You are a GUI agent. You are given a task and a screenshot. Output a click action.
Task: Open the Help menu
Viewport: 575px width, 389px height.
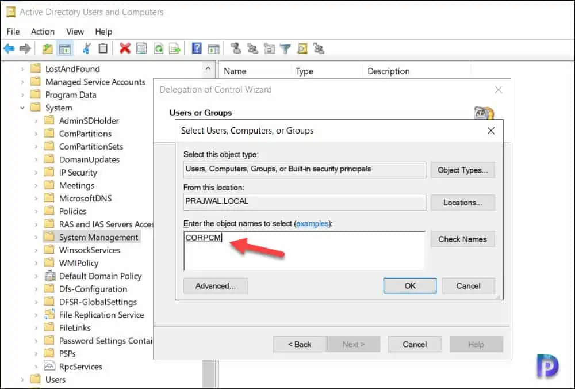(x=103, y=32)
